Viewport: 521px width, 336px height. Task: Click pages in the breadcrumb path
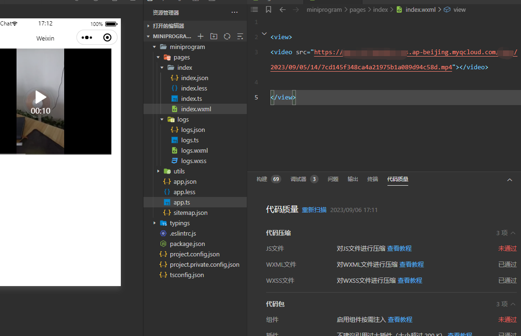[x=358, y=9]
